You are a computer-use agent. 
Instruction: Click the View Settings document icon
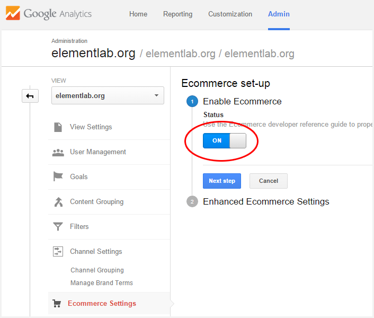[58, 127]
